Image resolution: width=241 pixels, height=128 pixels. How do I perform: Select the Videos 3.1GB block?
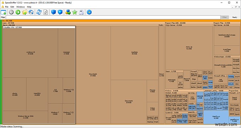coord(152,109)
